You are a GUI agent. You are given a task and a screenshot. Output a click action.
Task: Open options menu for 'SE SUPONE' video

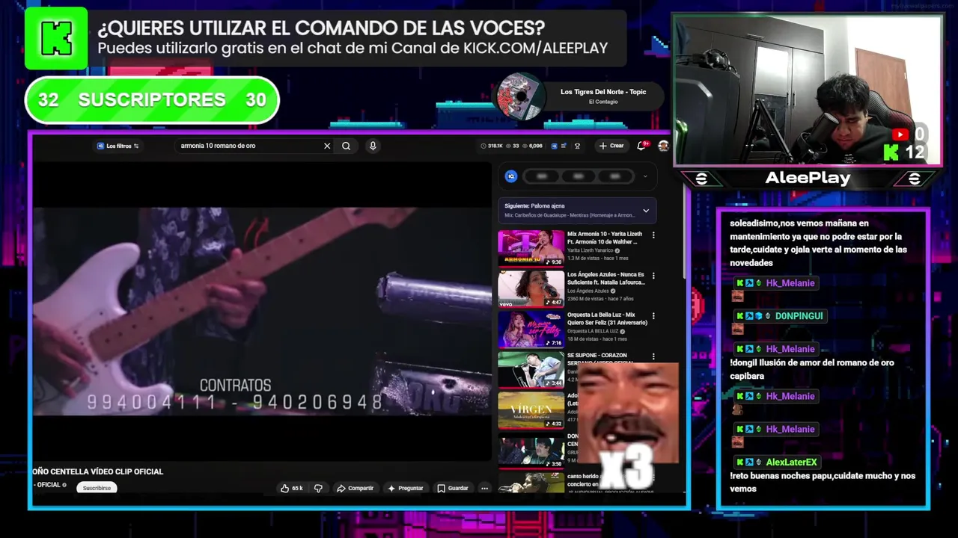pos(653,356)
